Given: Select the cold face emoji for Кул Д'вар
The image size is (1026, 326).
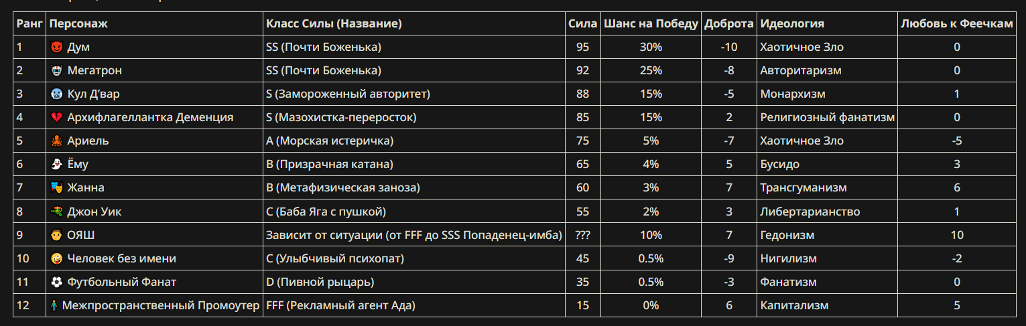Looking at the screenshot, I should tap(56, 94).
